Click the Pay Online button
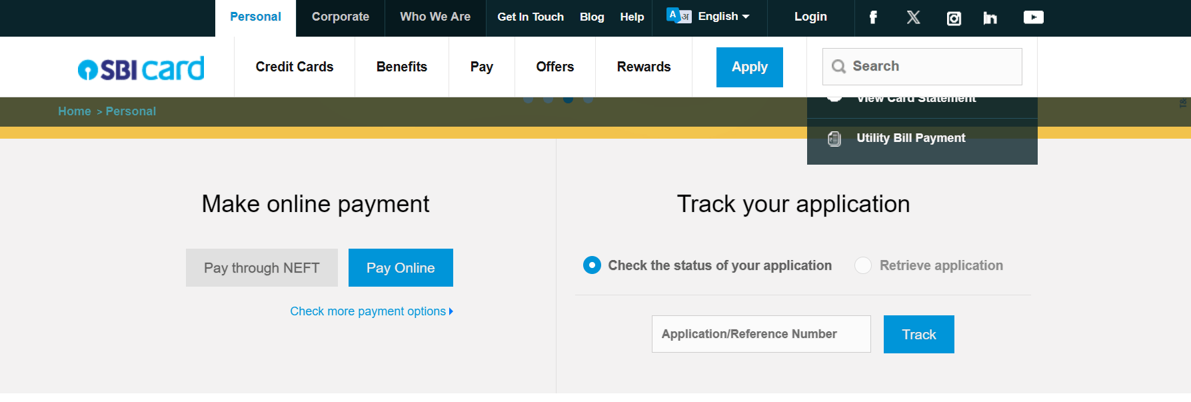 [x=401, y=268]
